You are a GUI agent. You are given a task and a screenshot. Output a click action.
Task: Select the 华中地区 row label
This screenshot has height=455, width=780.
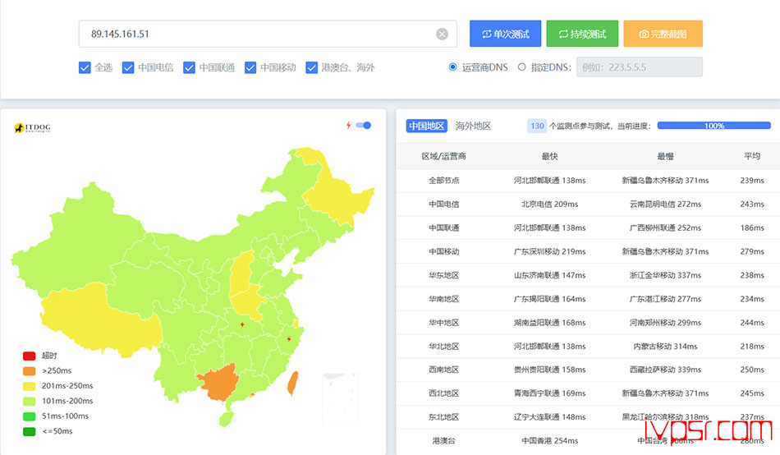[443, 323]
